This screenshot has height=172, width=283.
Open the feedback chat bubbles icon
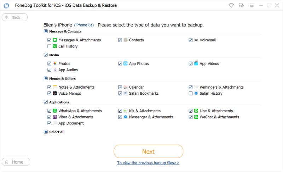tap(241, 5)
